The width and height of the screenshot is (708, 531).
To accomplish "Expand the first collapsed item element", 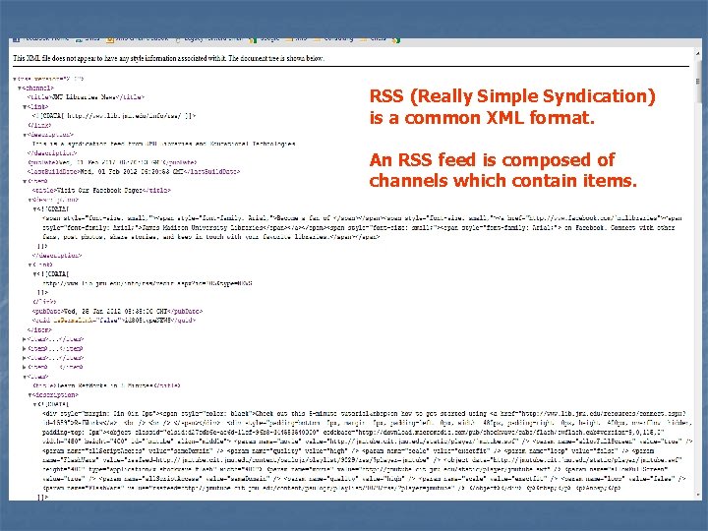I will (x=25, y=339).
